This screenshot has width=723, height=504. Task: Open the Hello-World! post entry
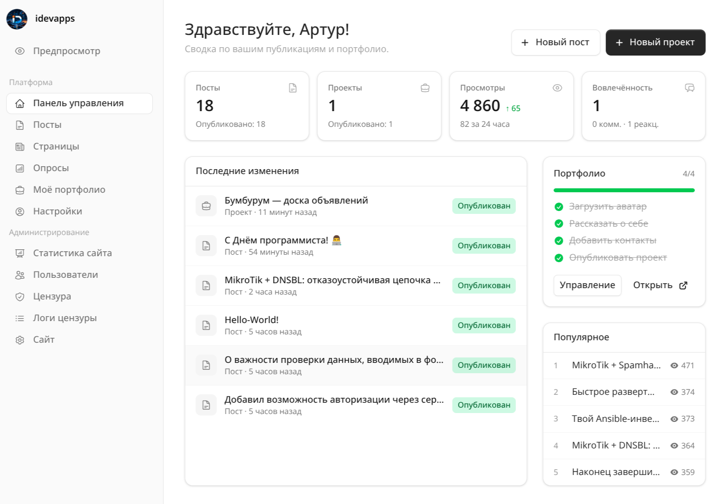pyautogui.click(x=356, y=326)
